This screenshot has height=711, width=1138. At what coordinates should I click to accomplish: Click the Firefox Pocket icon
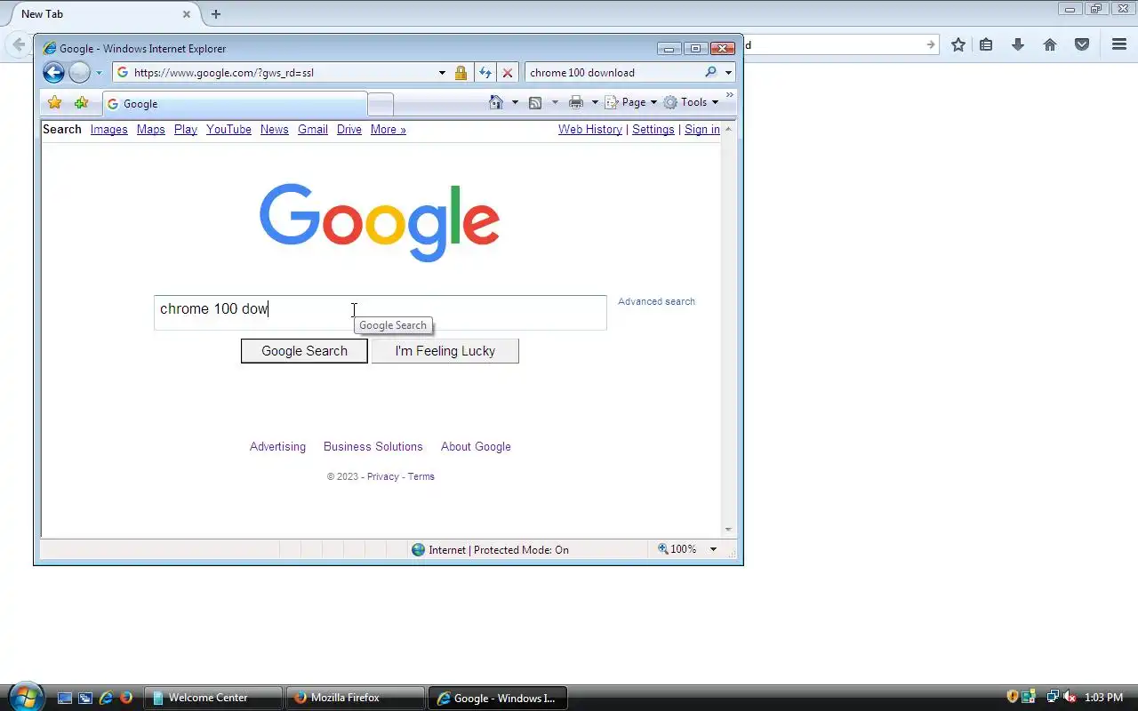point(1082,44)
